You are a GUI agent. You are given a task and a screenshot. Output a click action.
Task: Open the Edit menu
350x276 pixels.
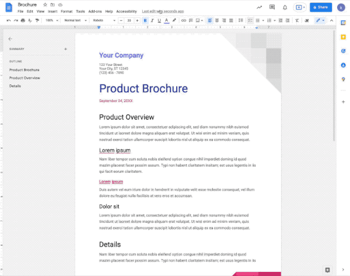tap(30, 12)
